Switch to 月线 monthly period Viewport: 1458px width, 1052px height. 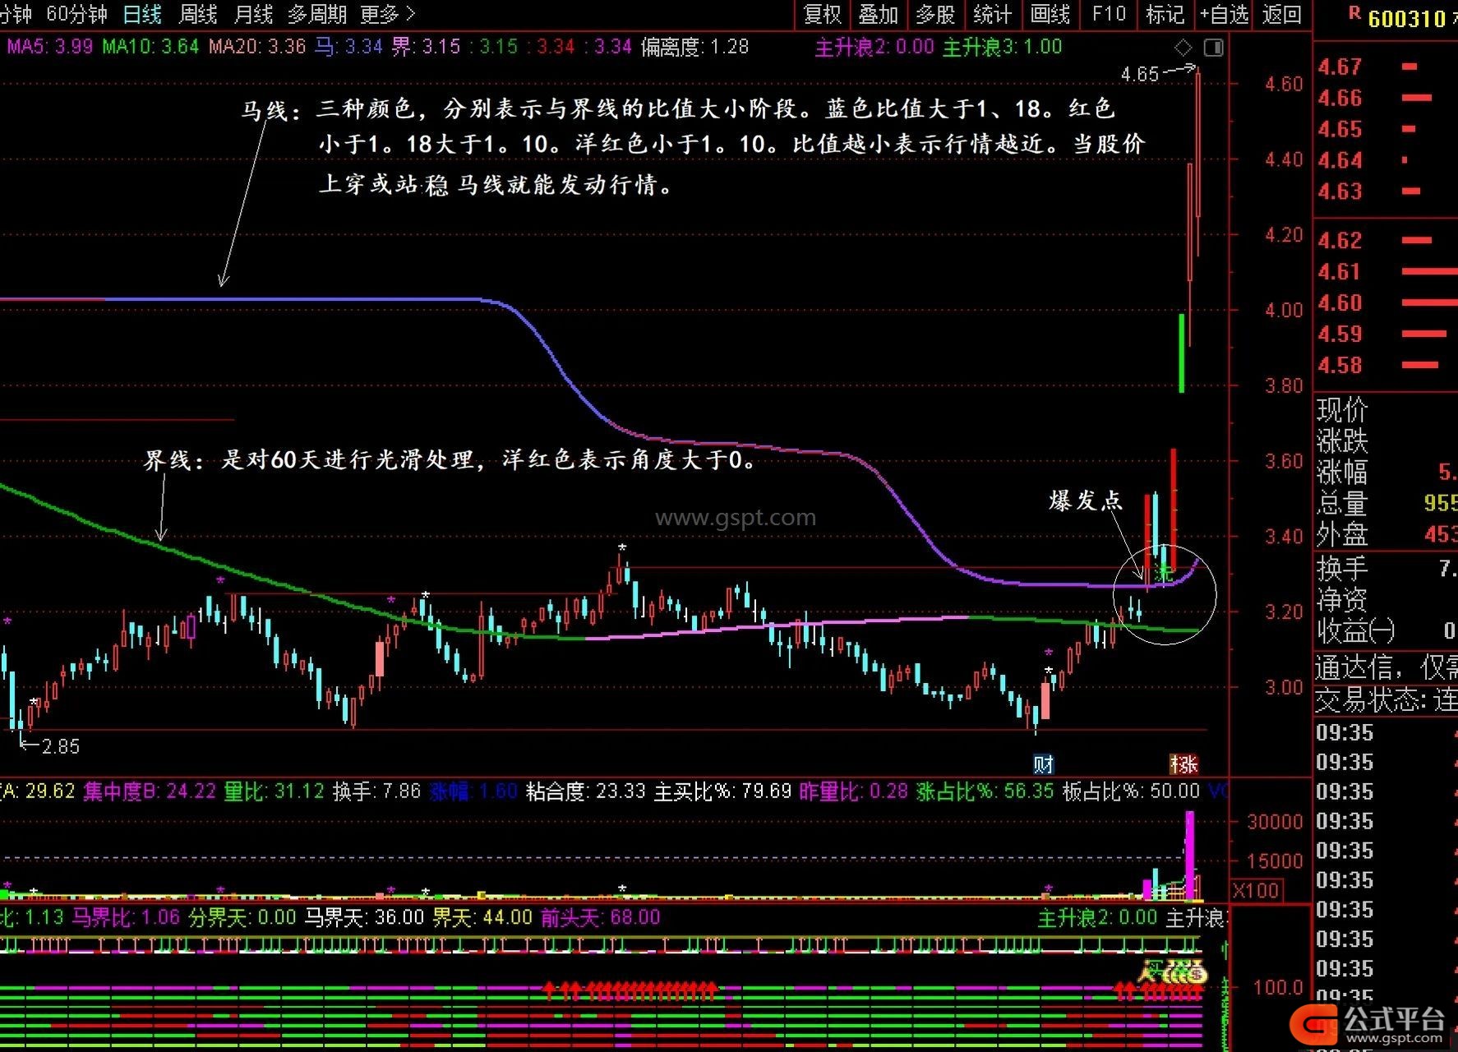click(253, 14)
